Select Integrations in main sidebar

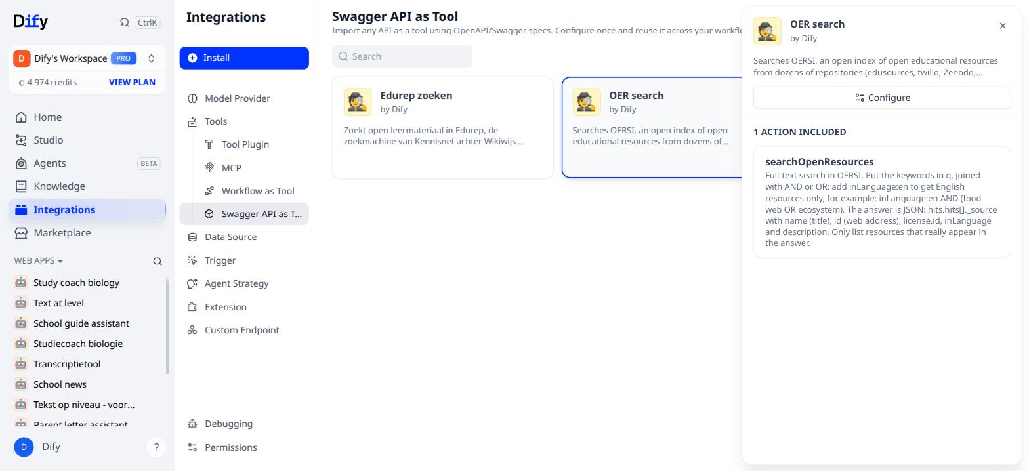pos(87,210)
